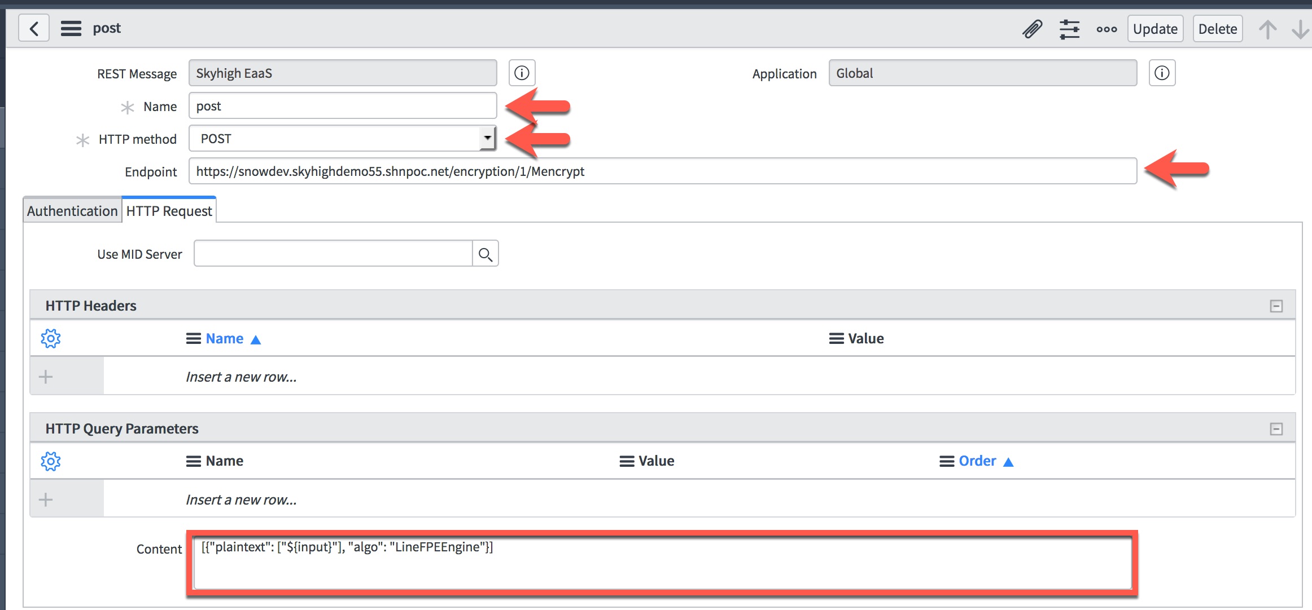This screenshot has width=1312, height=610.
Task: Click the back arrow button
Action: pos(34,28)
